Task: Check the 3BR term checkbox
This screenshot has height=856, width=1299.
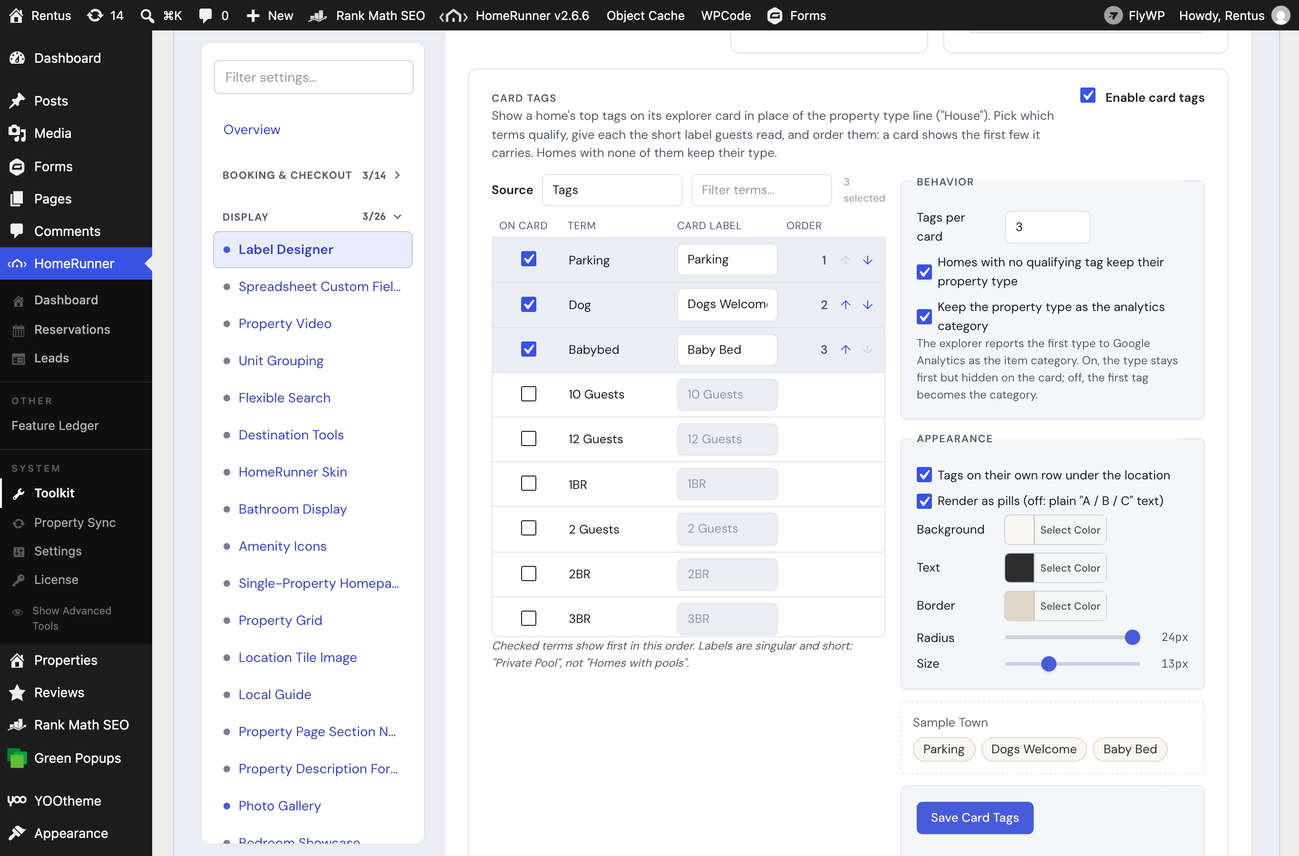Action: tap(528, 618)
